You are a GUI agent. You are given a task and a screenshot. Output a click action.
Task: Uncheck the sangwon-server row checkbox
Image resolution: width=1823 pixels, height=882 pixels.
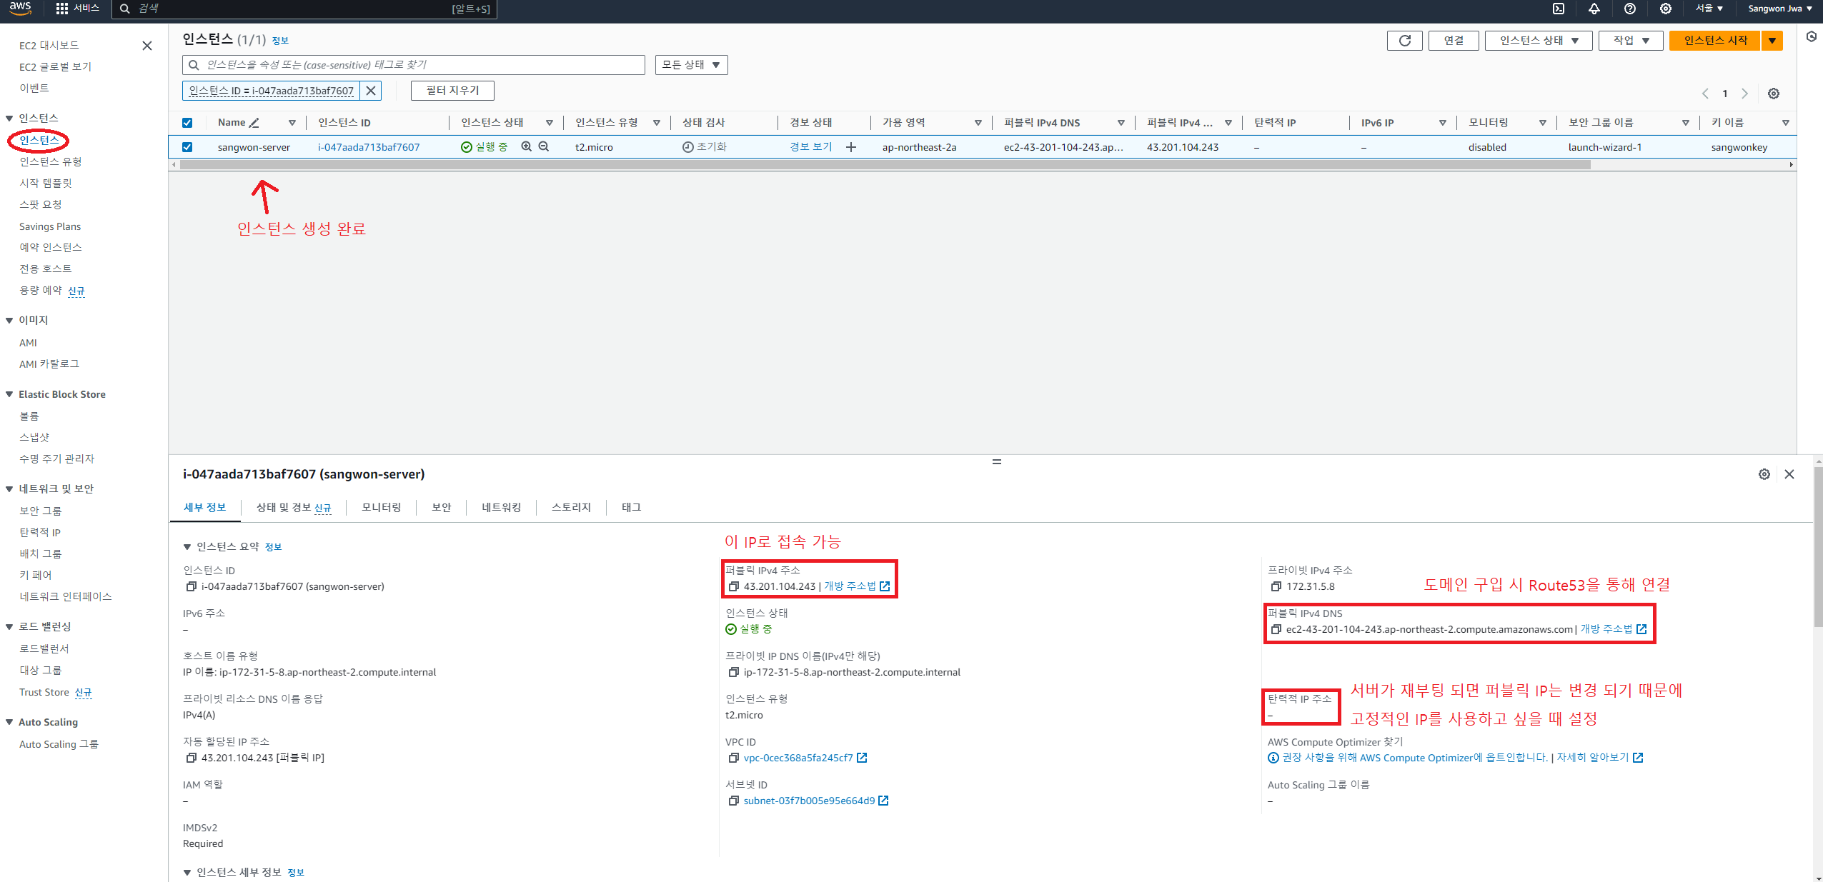coord(187,147)
